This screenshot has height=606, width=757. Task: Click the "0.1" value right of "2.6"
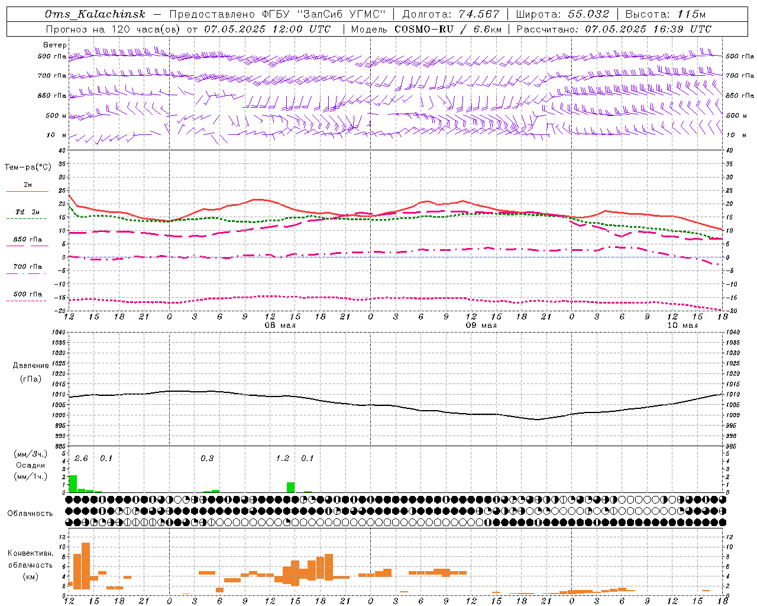point(106,458)
